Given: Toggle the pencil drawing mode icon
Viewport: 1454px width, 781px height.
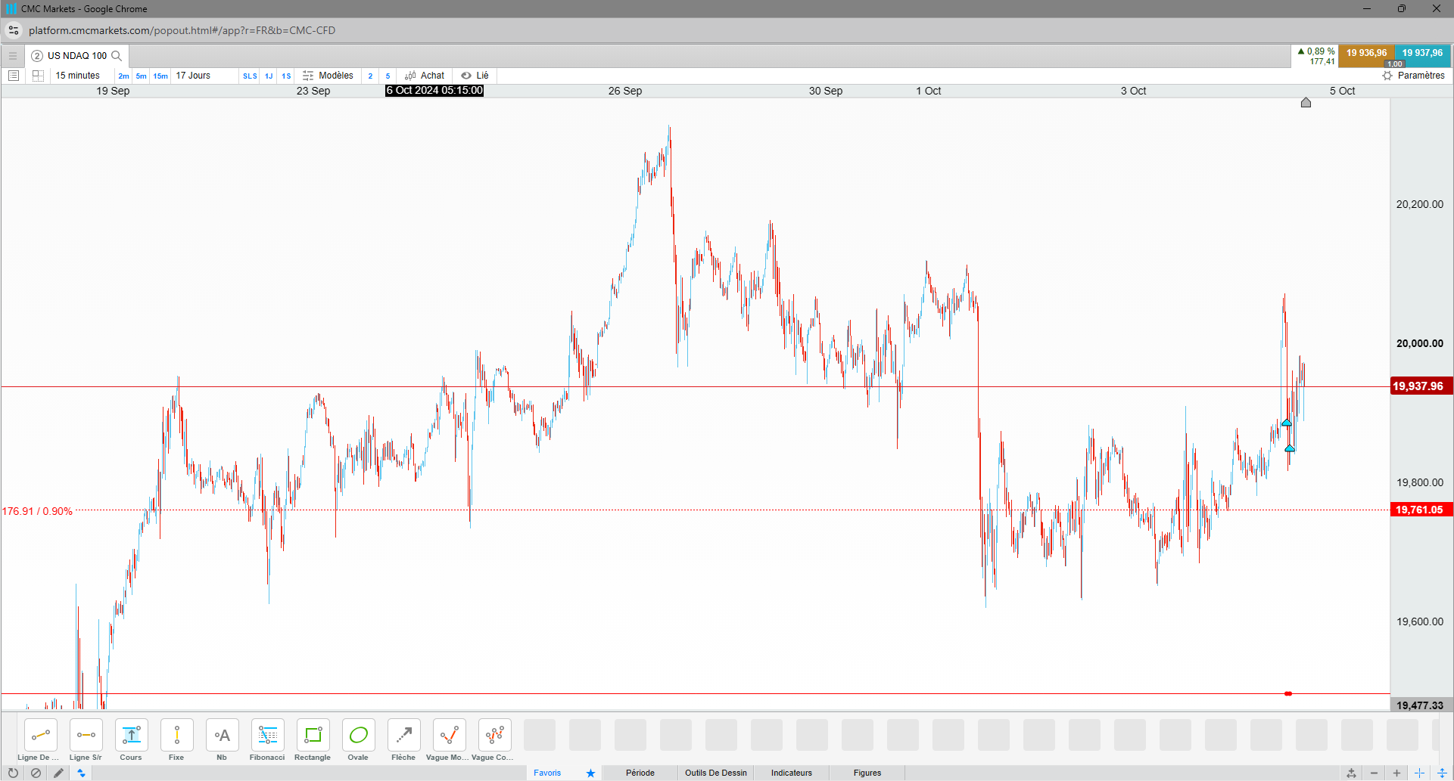Looking at the screenshot, I should point(58,773).
